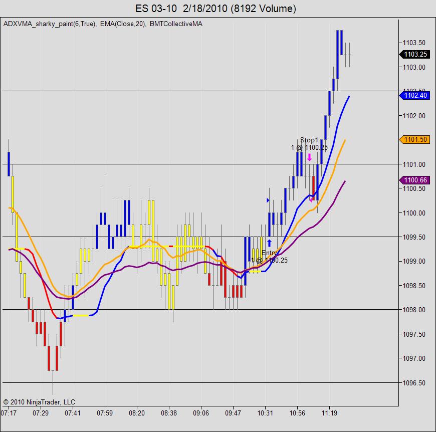Click the lowest red candlestick near 1097.00

click(49, 358)
